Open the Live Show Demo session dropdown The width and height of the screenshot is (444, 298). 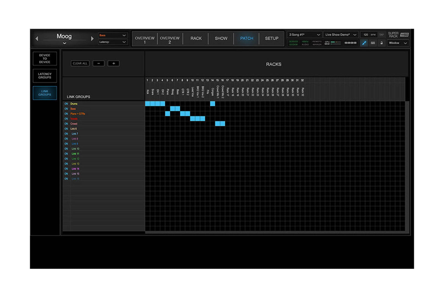point(340,35)
